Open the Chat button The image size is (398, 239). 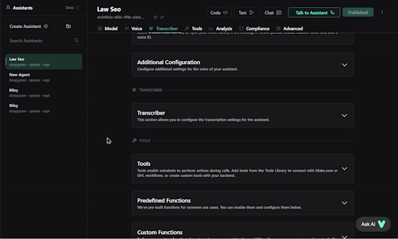point(273,13)
